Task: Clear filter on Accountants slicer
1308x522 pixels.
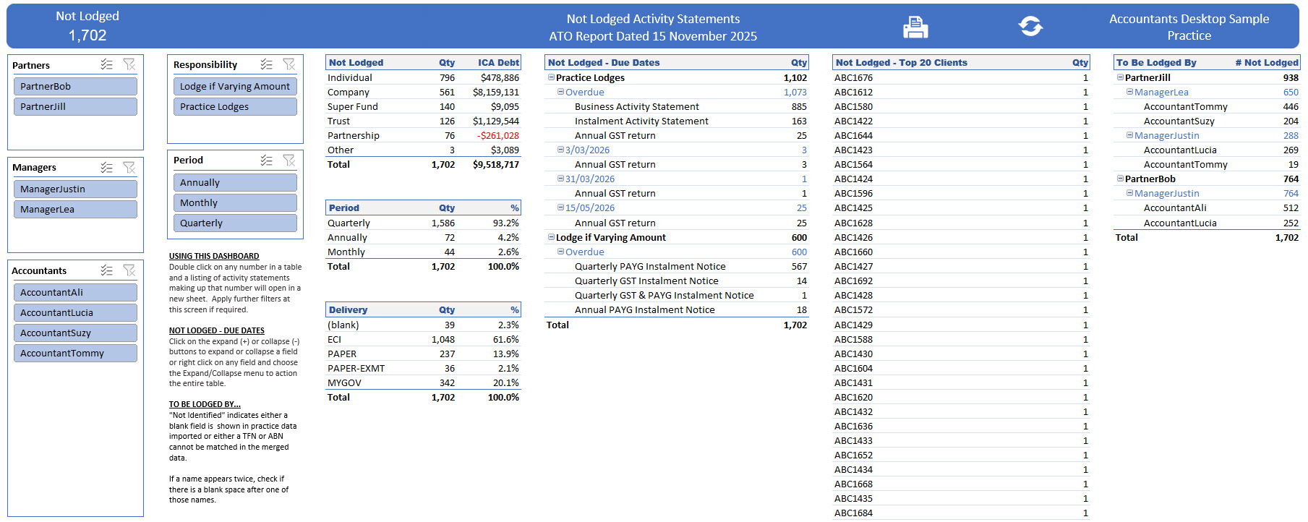Action: pyautogui.click(x=129, y=270)
